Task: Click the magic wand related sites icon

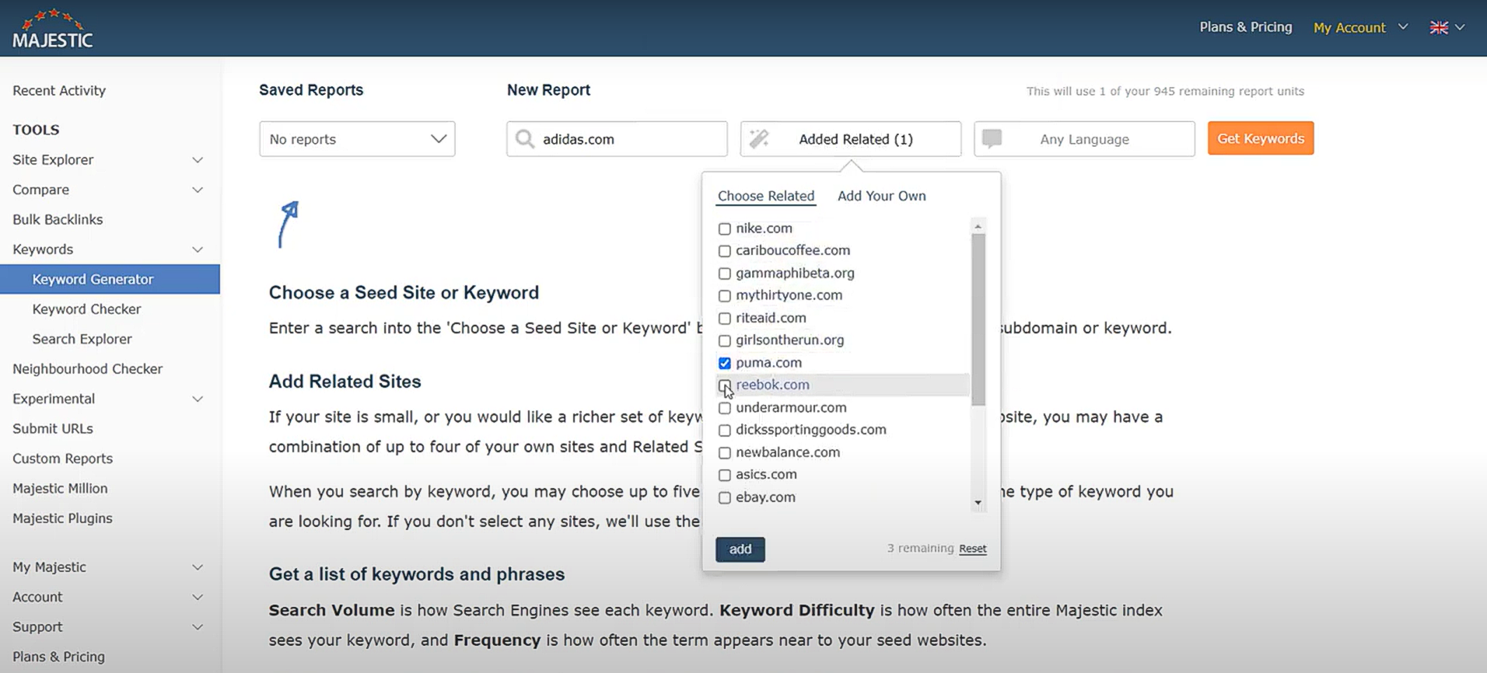Action: pyautogui.click(x=759, y=139)
